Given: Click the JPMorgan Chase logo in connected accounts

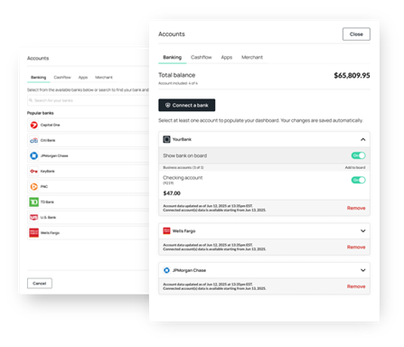Looking at the screenshot, I should 166,270.
